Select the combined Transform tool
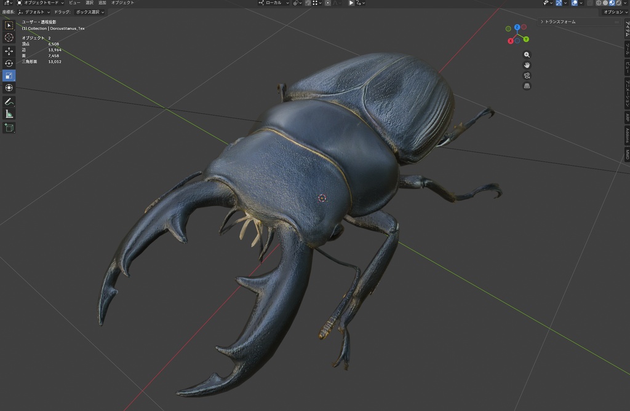630x411 pixels. 9,88
